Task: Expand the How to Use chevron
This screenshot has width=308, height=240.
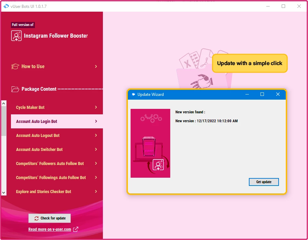Action: (x=96, y=66)
